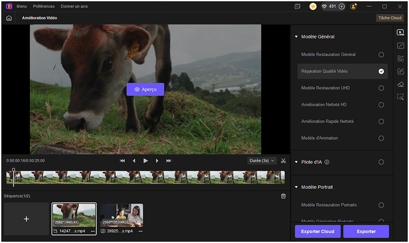Open Donner un avis menu
Viewport: 409px width, 243px height.
click(x=74, y=7)
